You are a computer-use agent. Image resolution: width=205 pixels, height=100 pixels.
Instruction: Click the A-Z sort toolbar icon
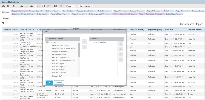[x=44, y=6]
